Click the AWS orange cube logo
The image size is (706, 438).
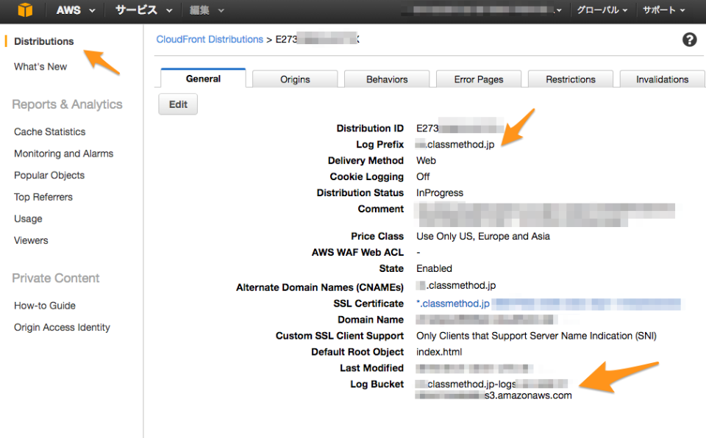(26, 10)
